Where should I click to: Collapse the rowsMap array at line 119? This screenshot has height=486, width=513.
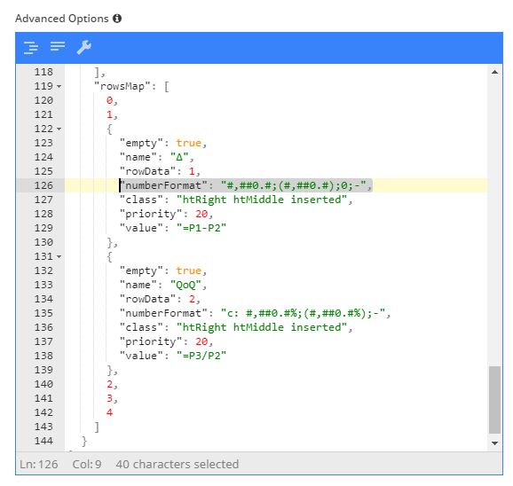[x=59, y=87]
